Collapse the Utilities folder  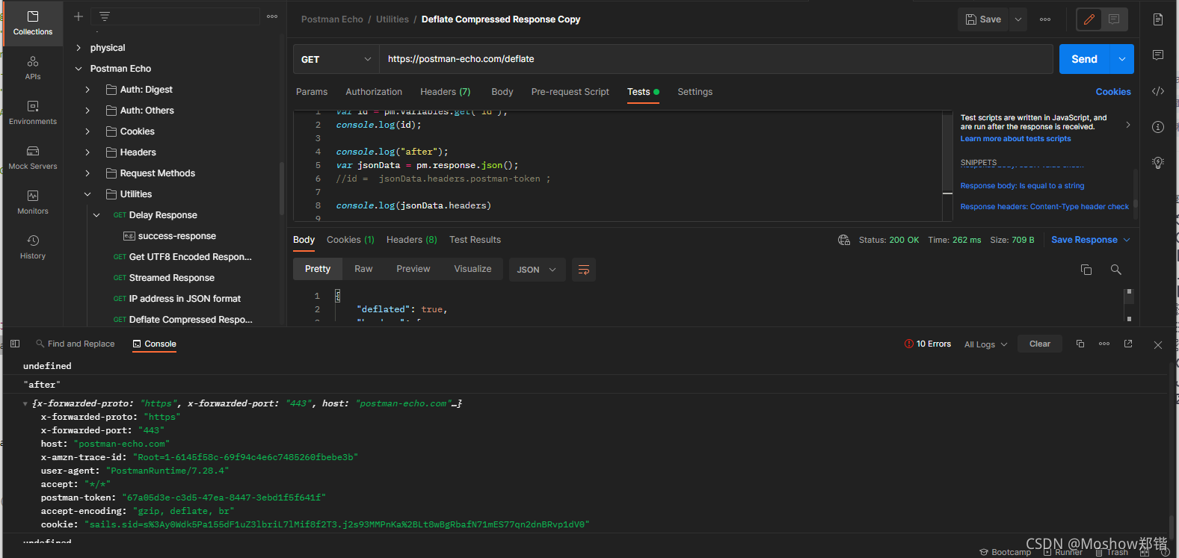87,194
